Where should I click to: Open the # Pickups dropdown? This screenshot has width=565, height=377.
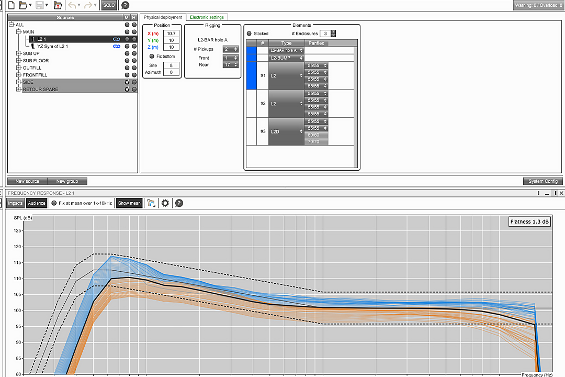[231, 49]
